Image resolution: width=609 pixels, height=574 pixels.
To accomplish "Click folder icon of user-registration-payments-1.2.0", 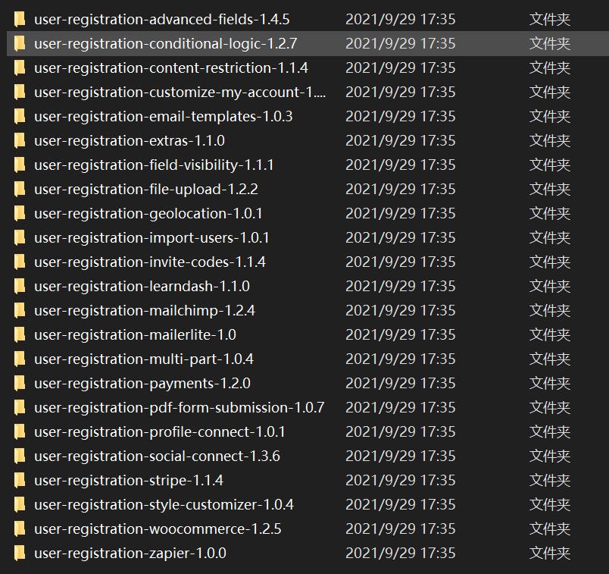I will pos(20,383).
